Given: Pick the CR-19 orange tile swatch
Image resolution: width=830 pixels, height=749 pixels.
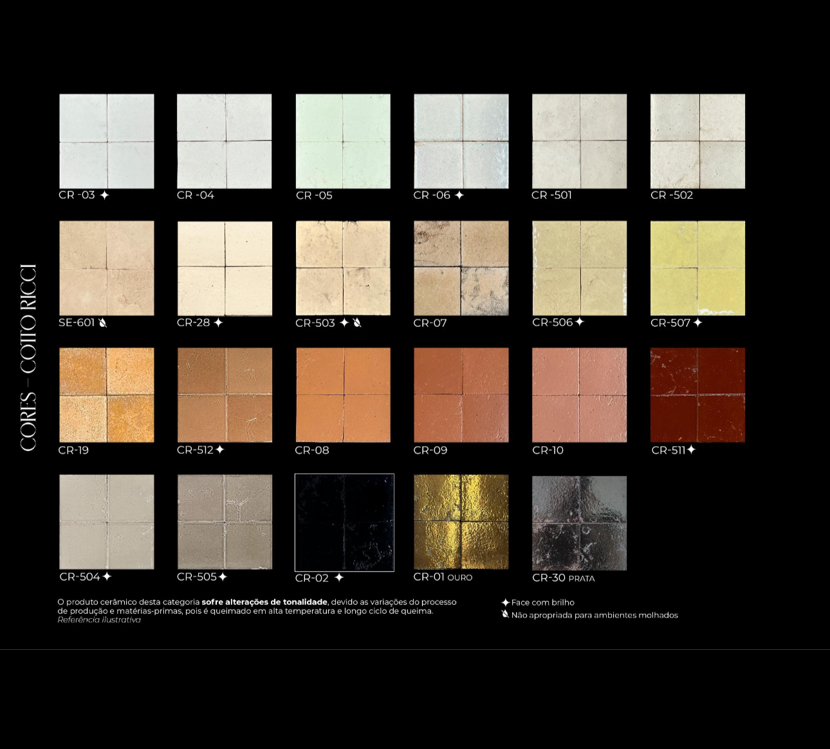Looking at the screenshot, I should 107,395.
